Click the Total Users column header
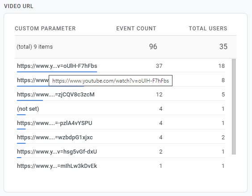 click(208, 29)
